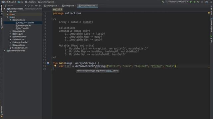The image size is (213, 119).
Task: Expand the fonksiyonlar package
Action: [x=10, y=37]
